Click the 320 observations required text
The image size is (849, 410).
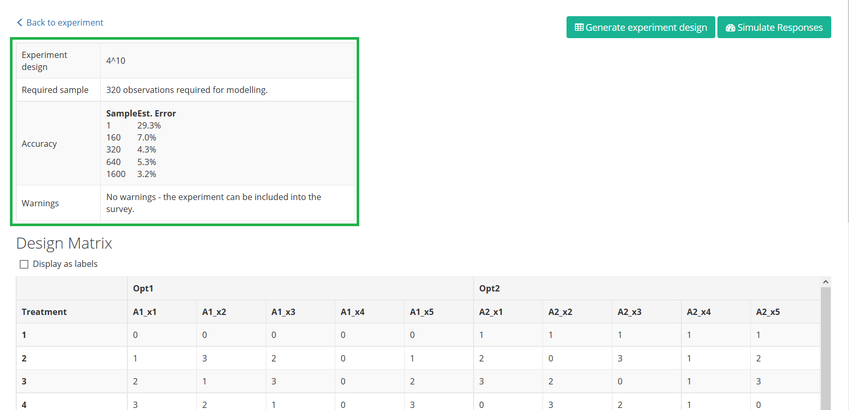(187, 90)
